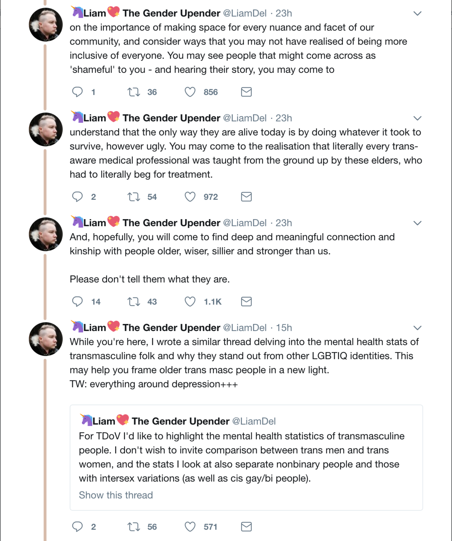Reply to the tweet with 972 likes
Viewport: 452px width, 541px height.
(x=77, y=197)
